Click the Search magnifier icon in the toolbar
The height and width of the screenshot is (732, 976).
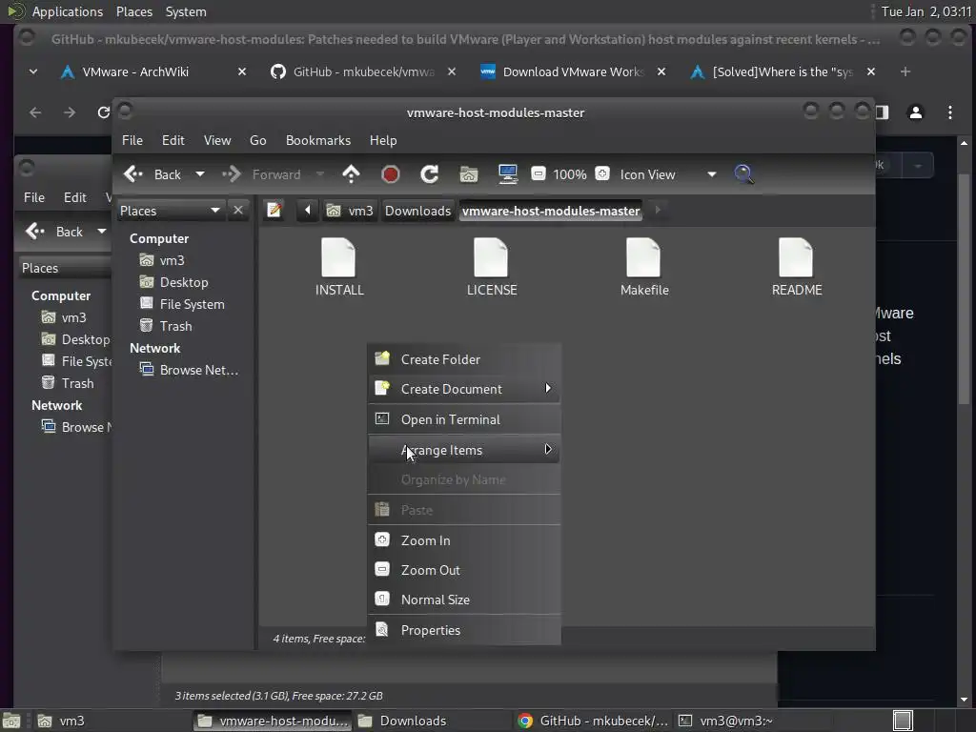pos(743,174)
